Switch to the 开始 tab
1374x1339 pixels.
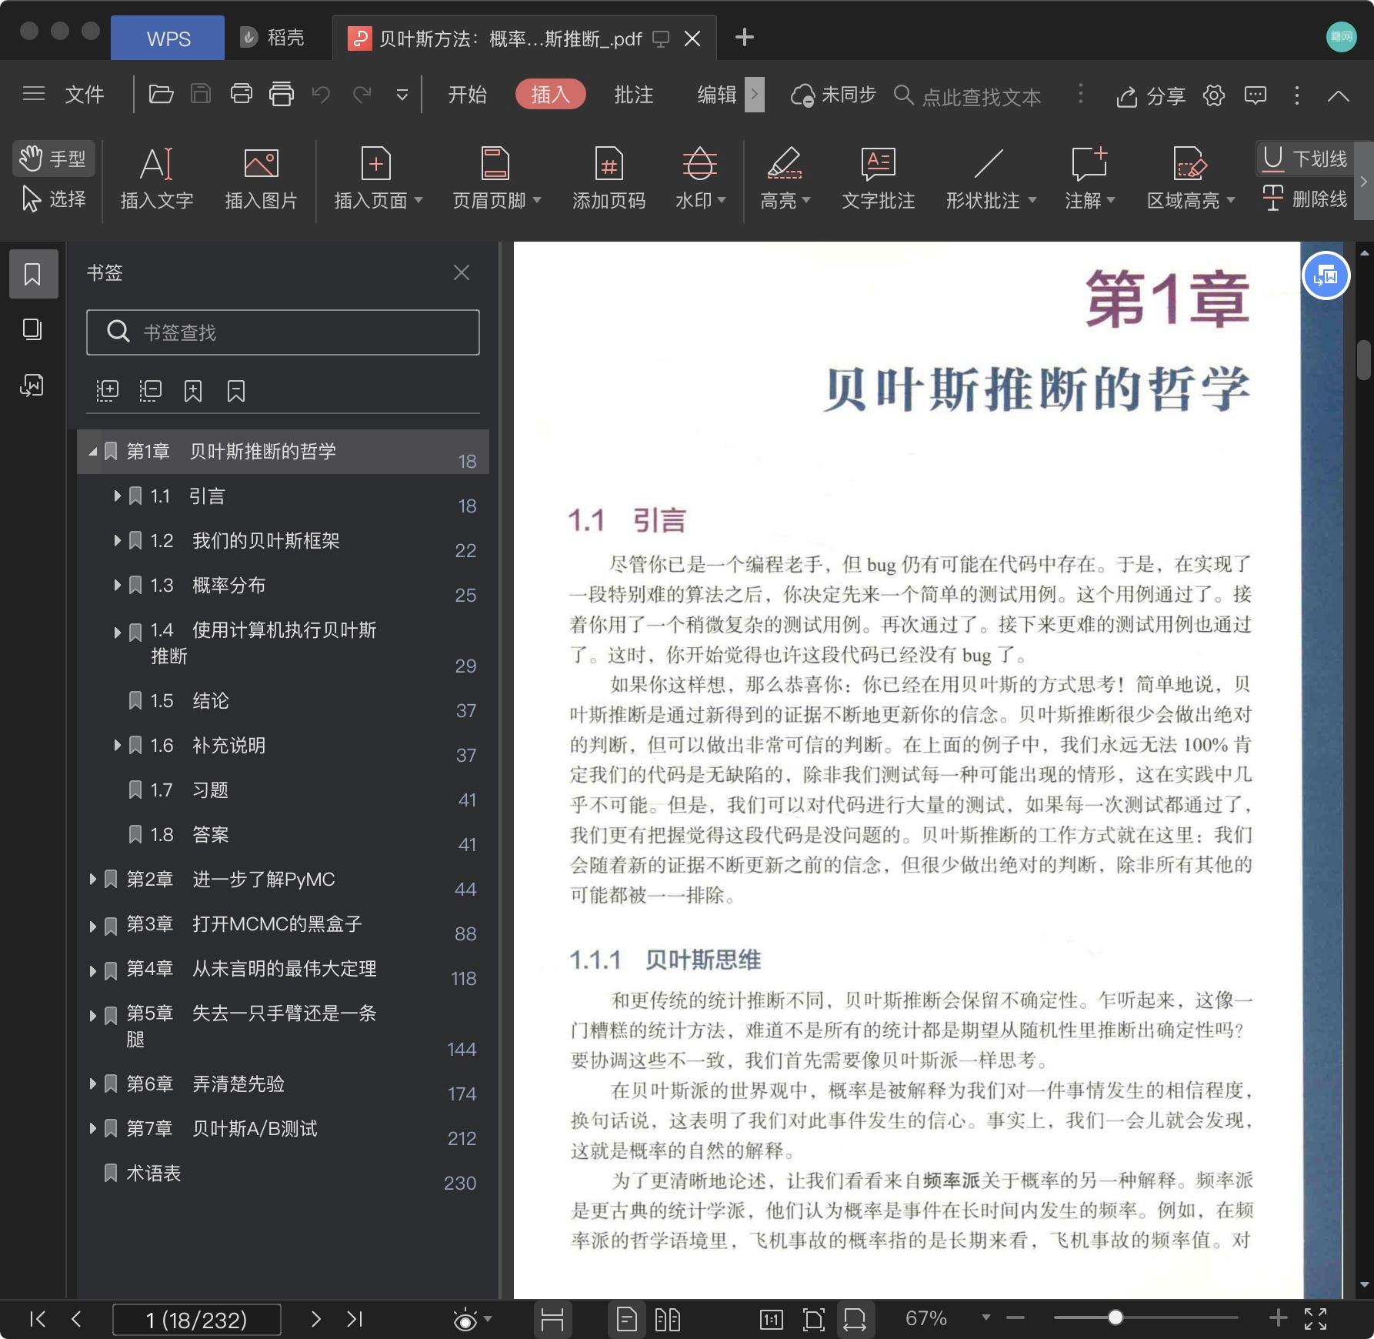pos(468,95)
